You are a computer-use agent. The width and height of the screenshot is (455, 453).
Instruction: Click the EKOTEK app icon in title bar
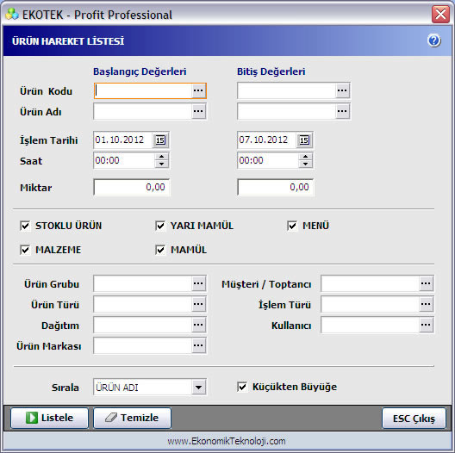[12, 15]
